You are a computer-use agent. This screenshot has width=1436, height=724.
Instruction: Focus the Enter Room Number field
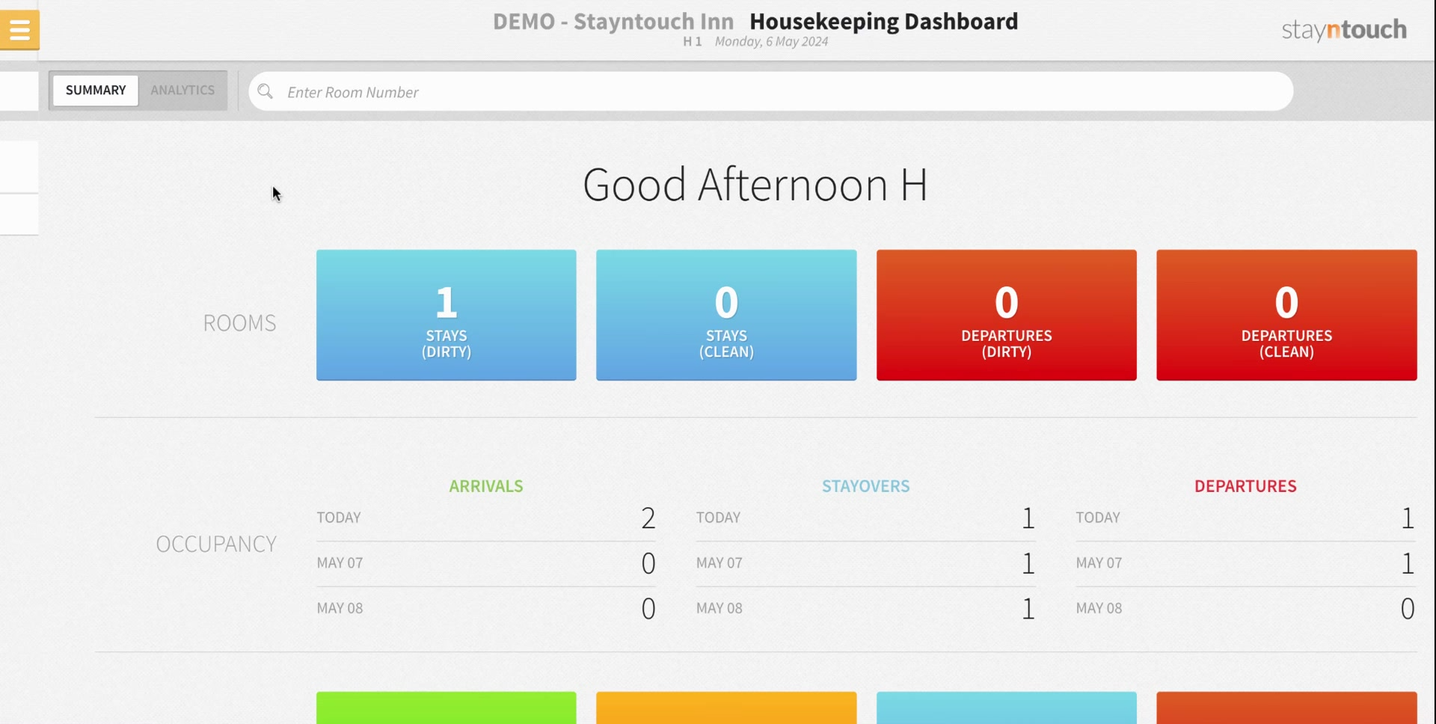771,91
